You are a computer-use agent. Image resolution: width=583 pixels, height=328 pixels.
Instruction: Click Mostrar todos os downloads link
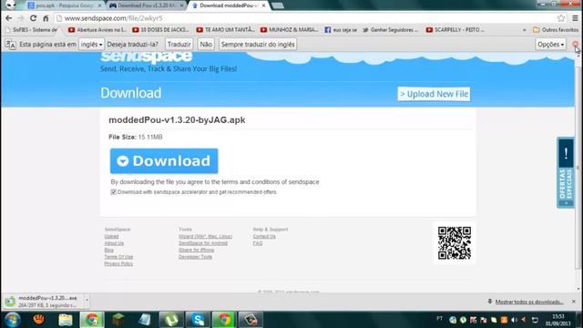tap(528, 302)
